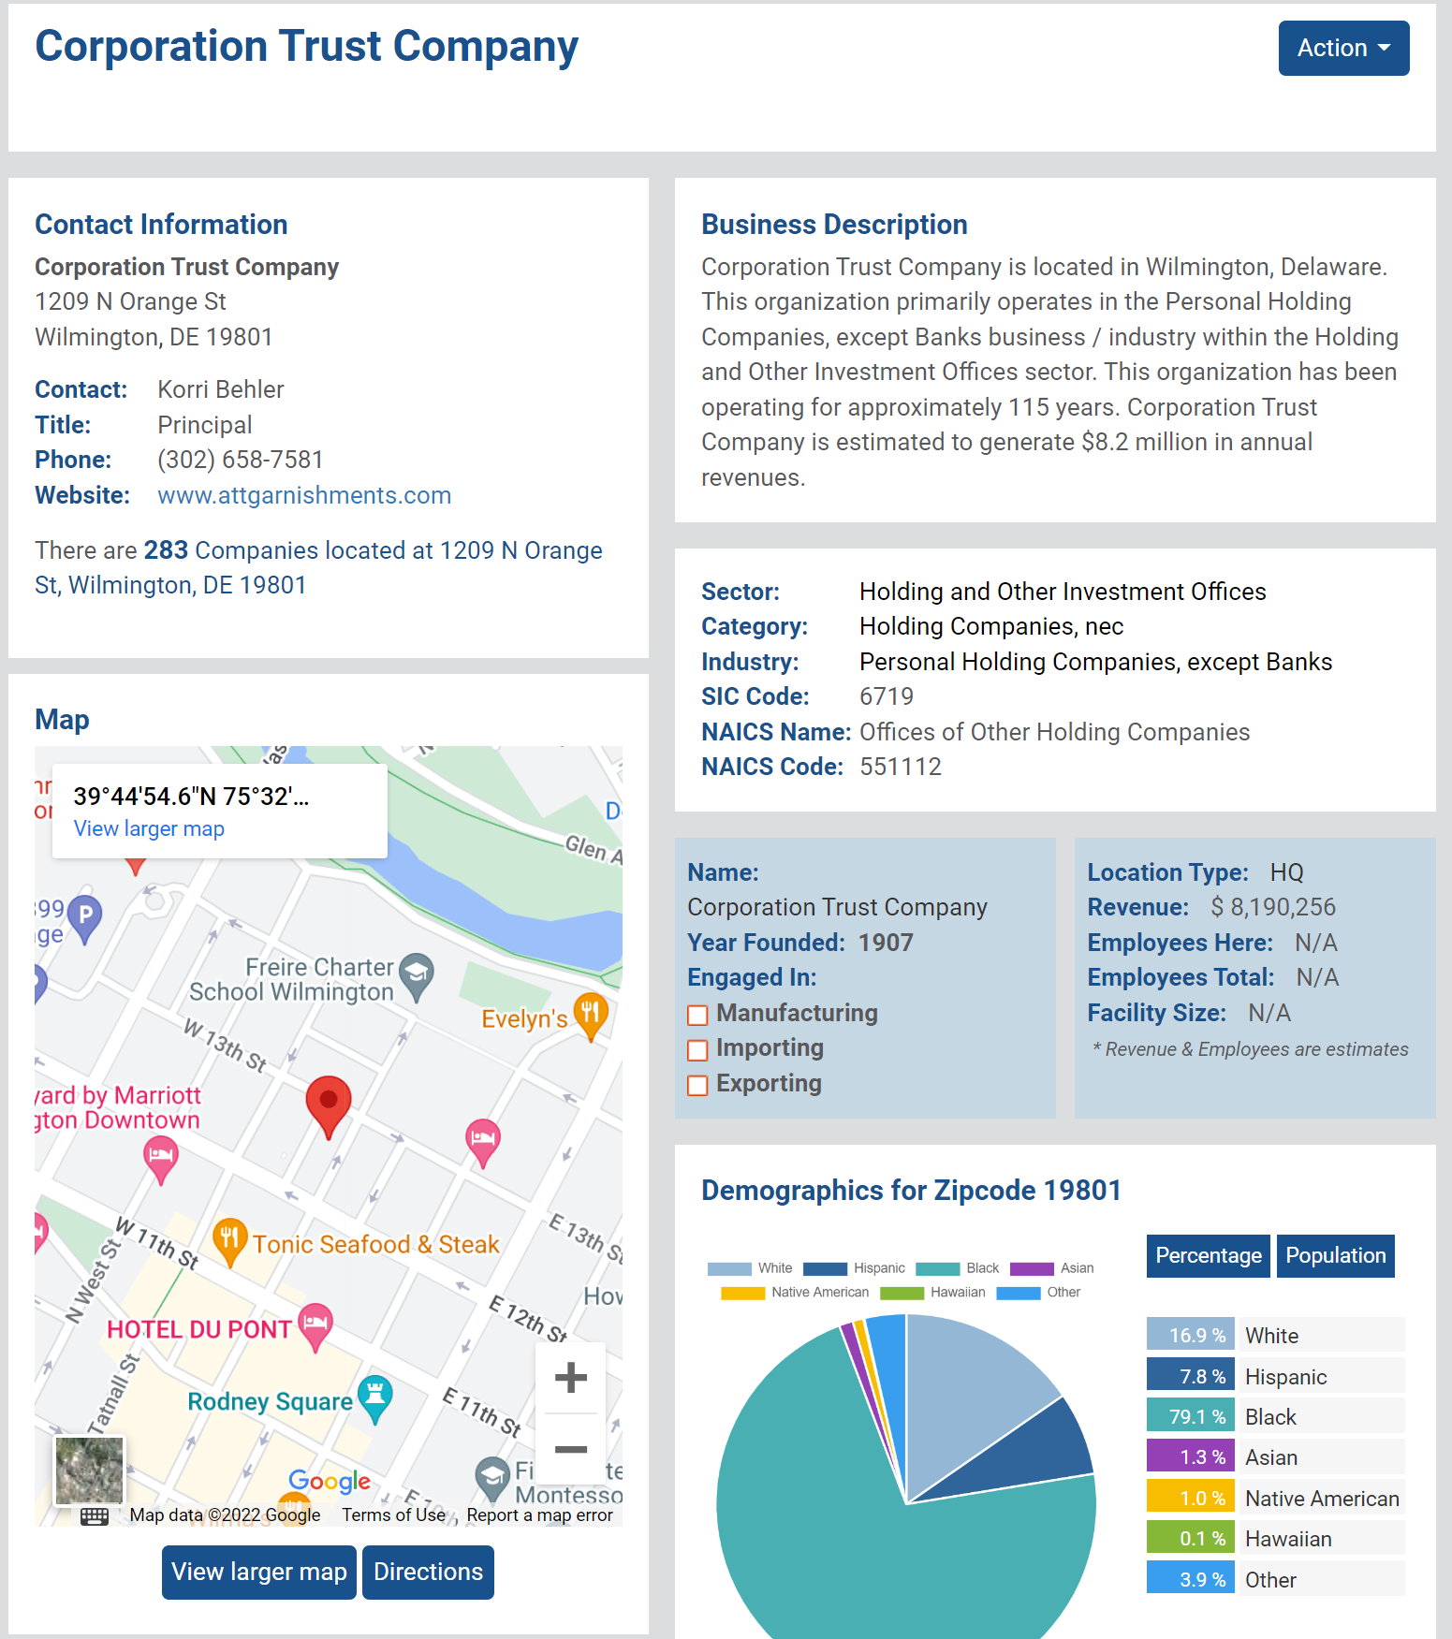Toggle White legend swatch in chart
The image size is (1452, 1639).
[x=729, y=1269]
